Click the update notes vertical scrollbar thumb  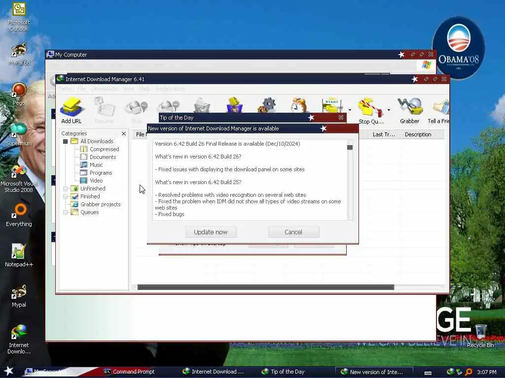[x=350, y=148]
